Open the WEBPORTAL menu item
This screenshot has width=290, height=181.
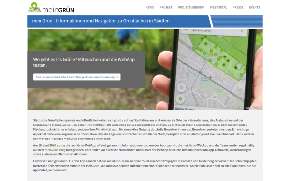click(218, 7)
